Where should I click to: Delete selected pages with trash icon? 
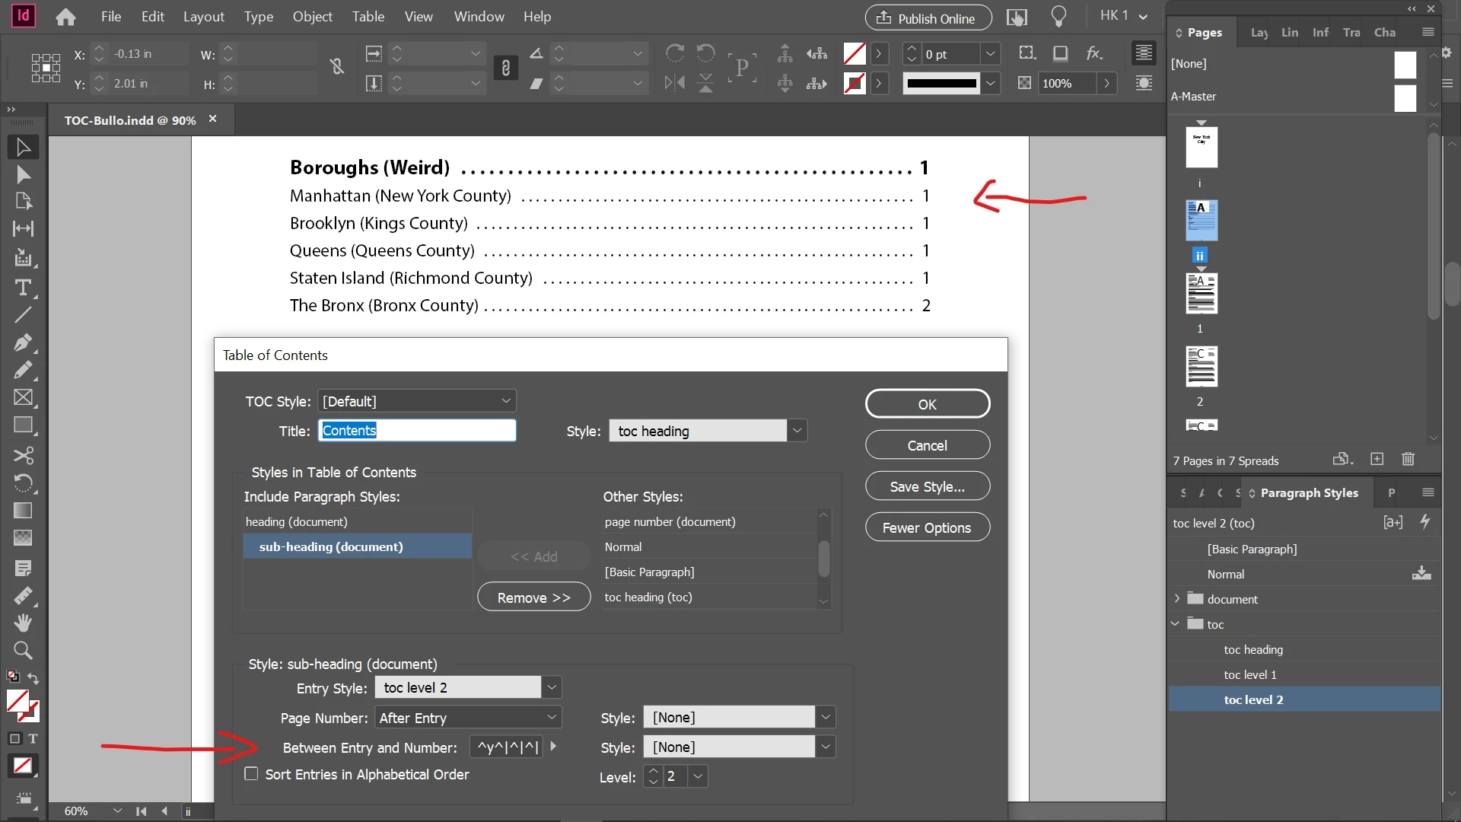pos(1408,459)
